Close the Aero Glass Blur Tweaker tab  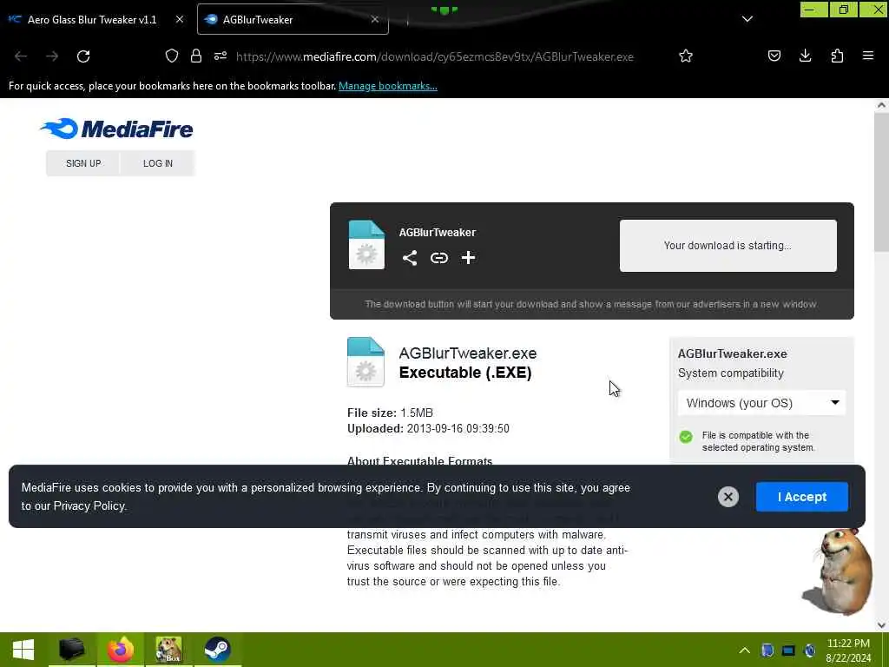pos(180,19)
